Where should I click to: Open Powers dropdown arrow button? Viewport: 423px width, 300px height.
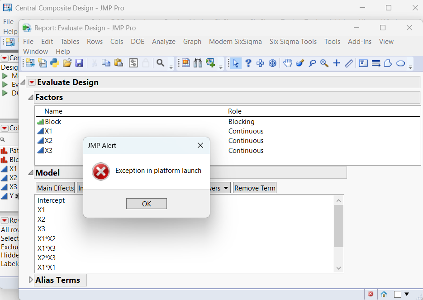point(226,188)
